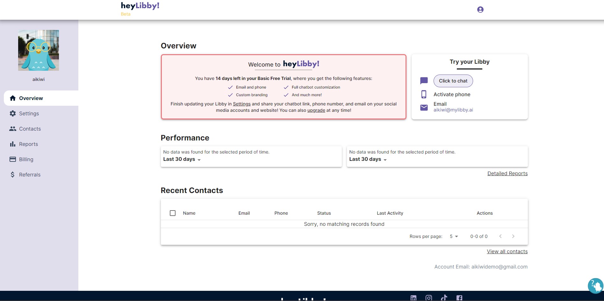The height and width of the screenshot is (301, 604).
Task: Expand the right Last 30 days dropdown
Action: pyautogui.click(x=368, y=159)
